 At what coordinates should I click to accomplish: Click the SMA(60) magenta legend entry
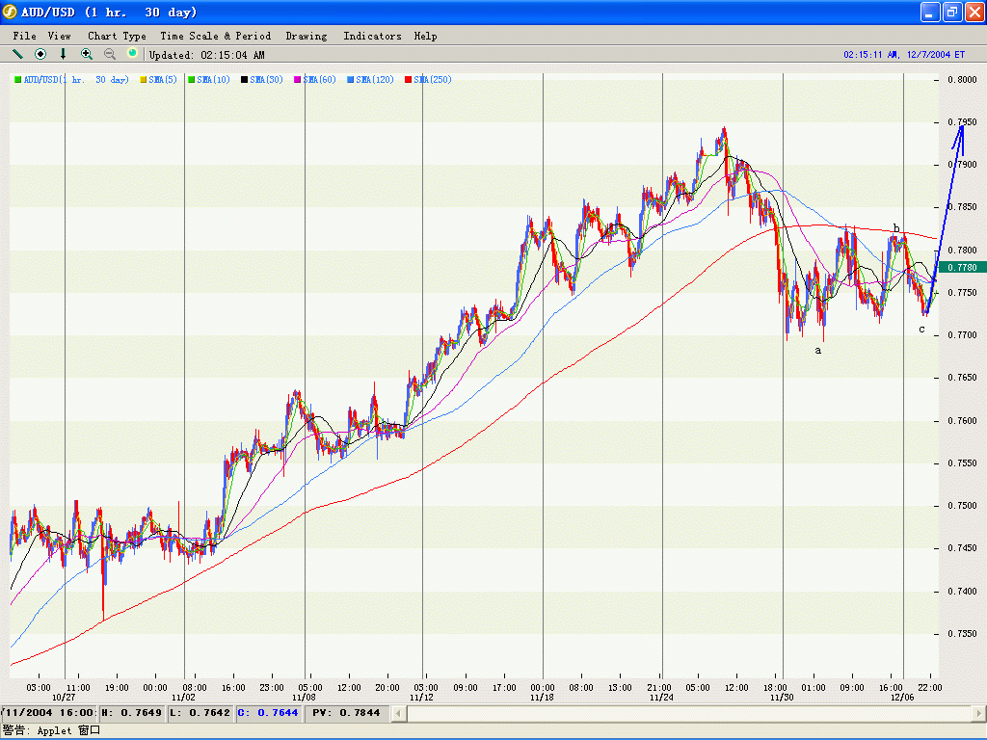(319, 80)
